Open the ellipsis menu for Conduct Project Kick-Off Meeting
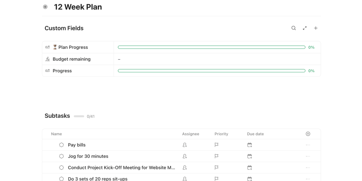Screen dimensions: 362x181 [x=308, y=167]
